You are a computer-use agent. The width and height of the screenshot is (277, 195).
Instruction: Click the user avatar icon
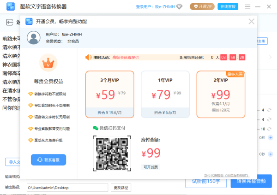(x=34, y=38)
